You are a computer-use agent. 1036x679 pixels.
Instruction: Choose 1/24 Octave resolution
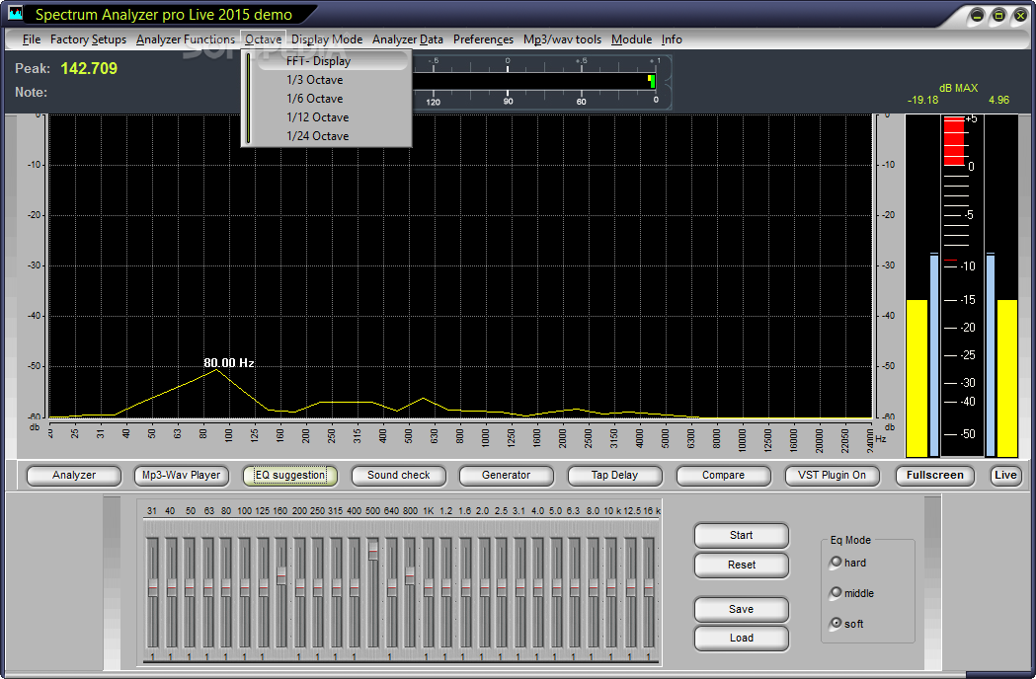coord(333,136)
